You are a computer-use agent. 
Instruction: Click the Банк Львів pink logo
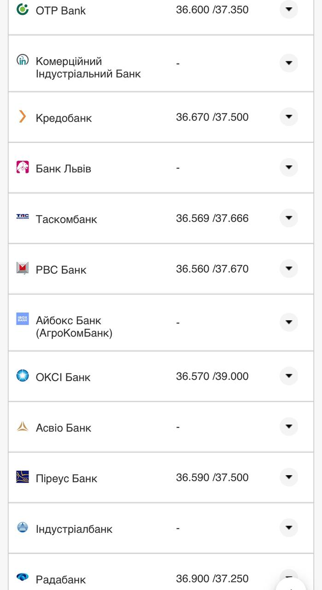[x=23, y=167]
